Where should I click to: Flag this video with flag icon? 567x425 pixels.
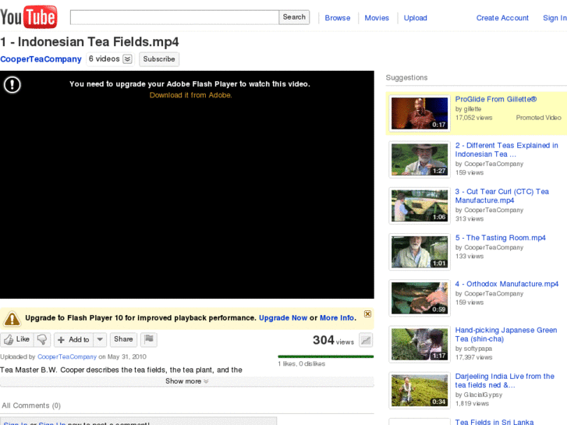tap(148, 339)
